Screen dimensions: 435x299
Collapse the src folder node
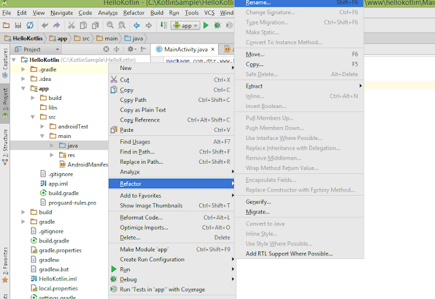tap(33, 117)
